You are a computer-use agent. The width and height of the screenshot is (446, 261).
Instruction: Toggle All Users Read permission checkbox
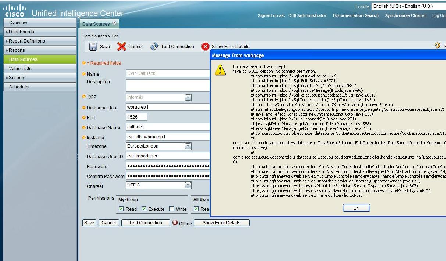tap(196, 209)
